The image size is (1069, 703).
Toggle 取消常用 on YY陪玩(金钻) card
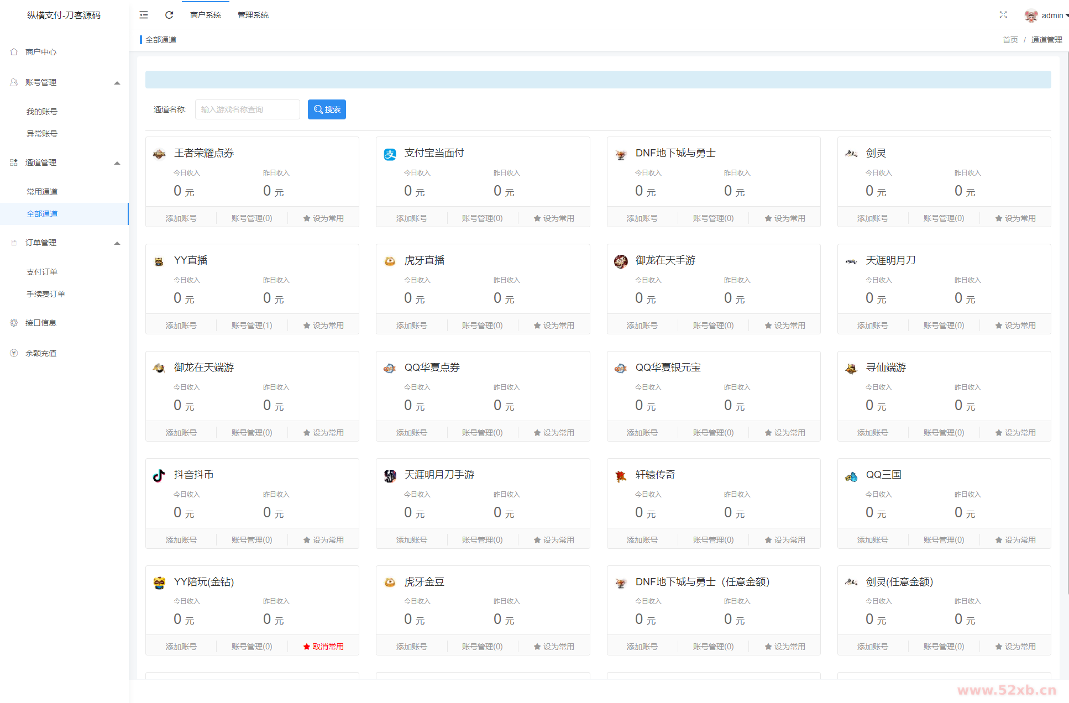click(324, 646)
